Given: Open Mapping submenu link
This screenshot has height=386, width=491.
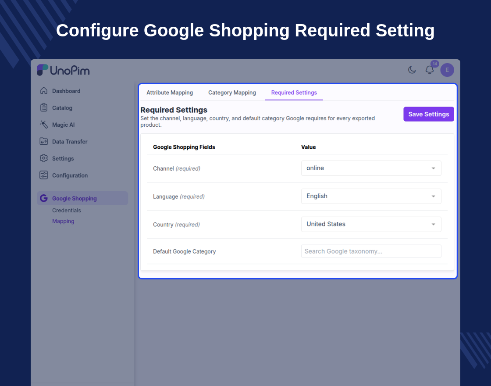Looking at the screenshot, I should pyautogui.click(x=63, y=221).
